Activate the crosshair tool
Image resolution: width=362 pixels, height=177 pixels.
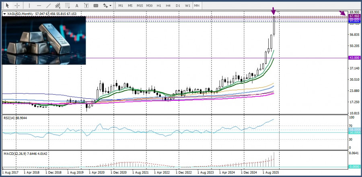click(17, 6)
